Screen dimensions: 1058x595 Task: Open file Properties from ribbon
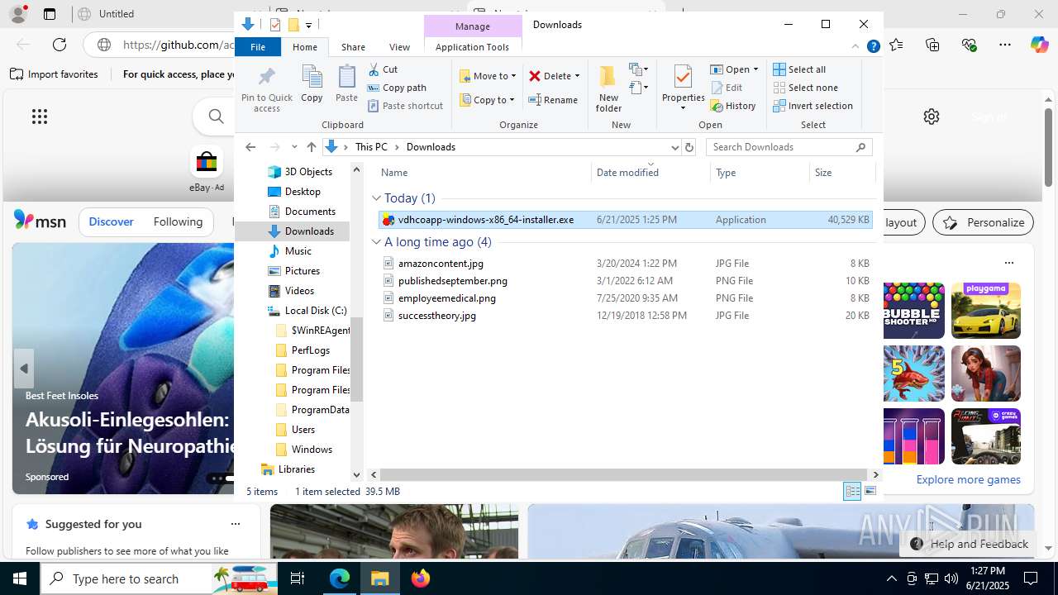click(683, 88)
